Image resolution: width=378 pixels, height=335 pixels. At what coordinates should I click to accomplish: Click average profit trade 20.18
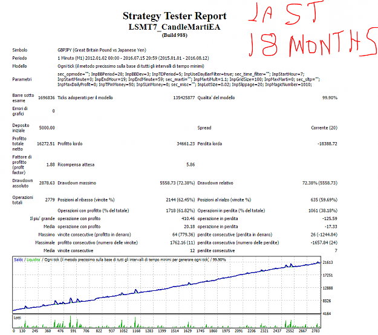(x=189, y=227)
